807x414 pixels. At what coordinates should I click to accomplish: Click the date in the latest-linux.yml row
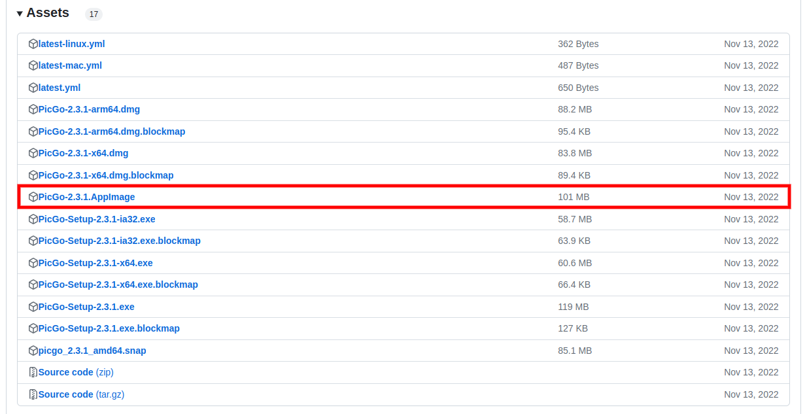[x=751, y=44]
